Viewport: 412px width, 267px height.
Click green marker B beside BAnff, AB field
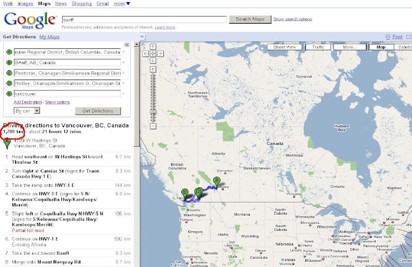[9, 62]
